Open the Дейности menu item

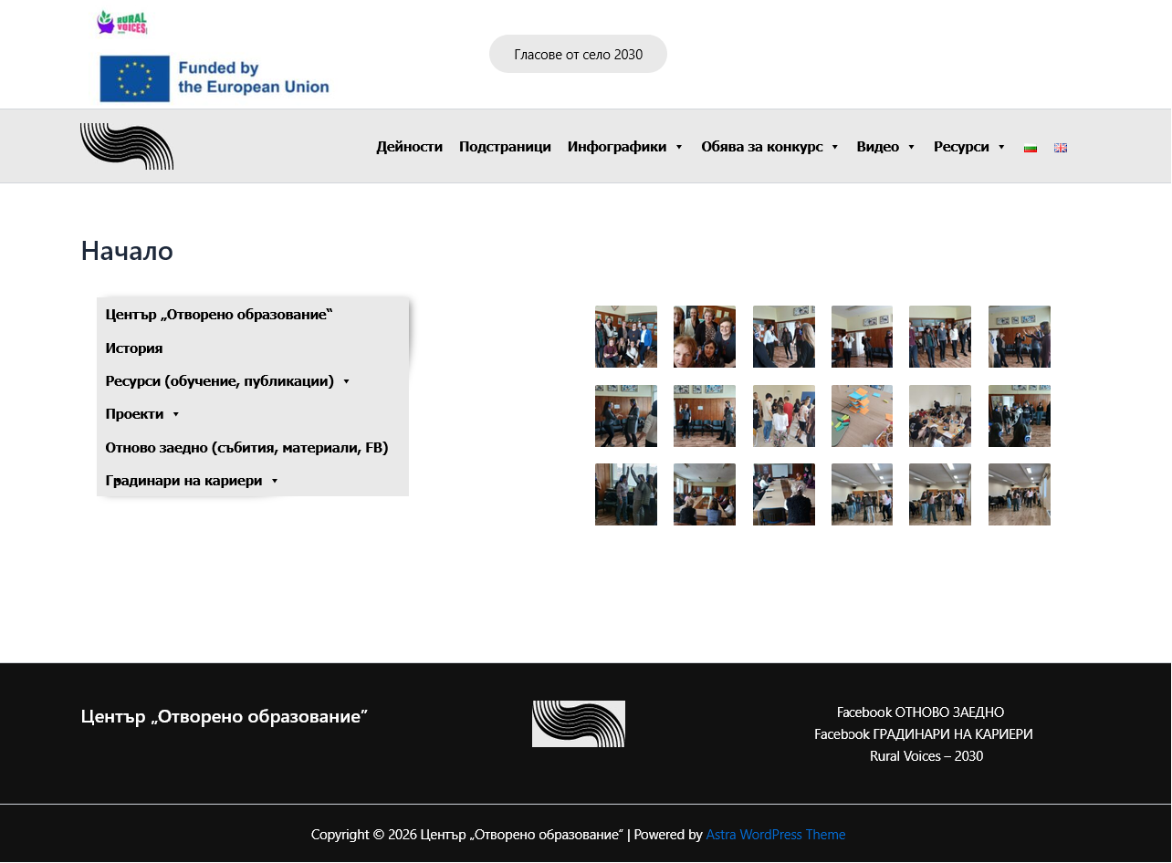[410, 147]
